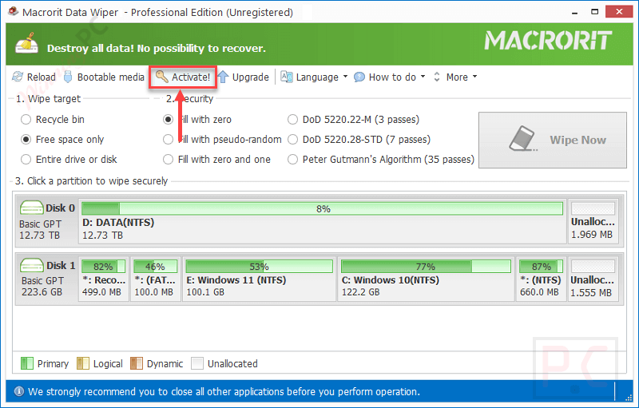Click the 46% usage bar on FAT partition
Image resolution: width=639 pixels, height=408 pixels.
point(156,267)
